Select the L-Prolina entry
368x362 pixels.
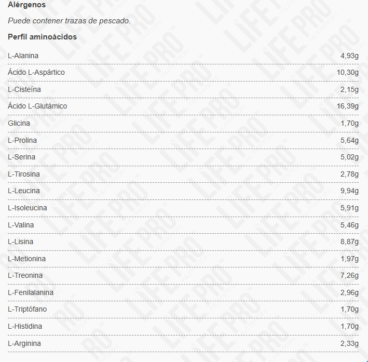tap(22, 140)
